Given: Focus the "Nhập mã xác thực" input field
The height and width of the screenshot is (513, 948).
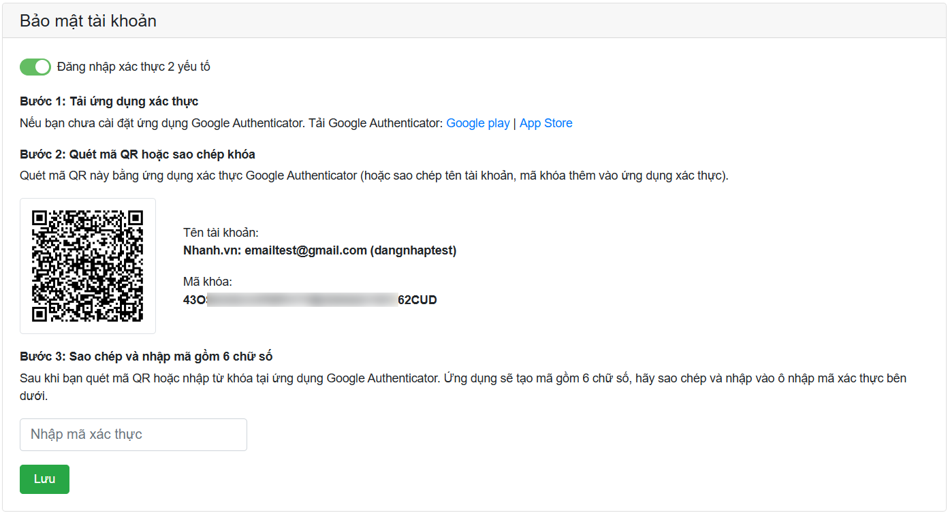Looking at the screenshot, I should point(133,435).
